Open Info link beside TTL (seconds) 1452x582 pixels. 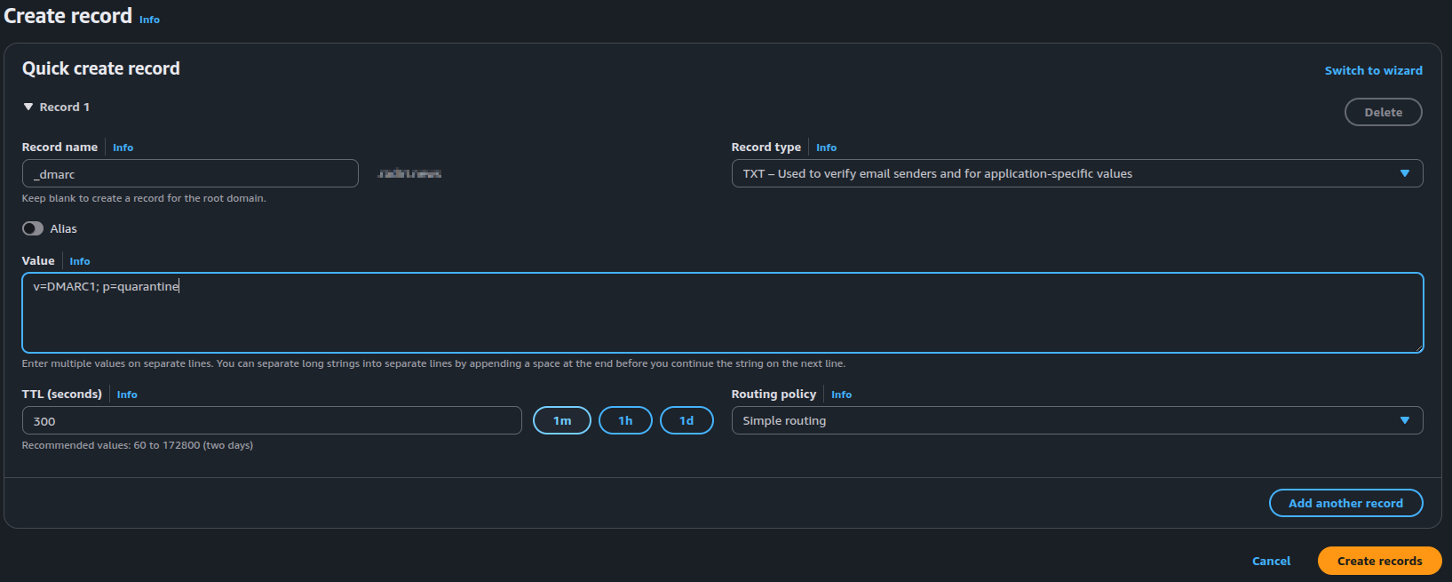click(127, 395)
